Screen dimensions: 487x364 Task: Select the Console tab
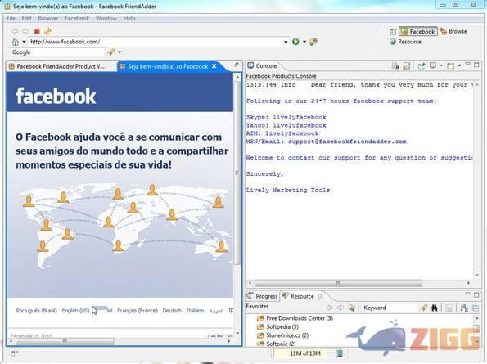click(x=263, y=65)
